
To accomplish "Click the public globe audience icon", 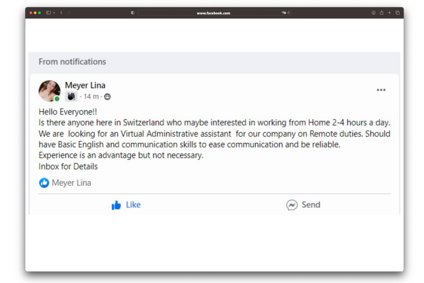I will point(107,97).
